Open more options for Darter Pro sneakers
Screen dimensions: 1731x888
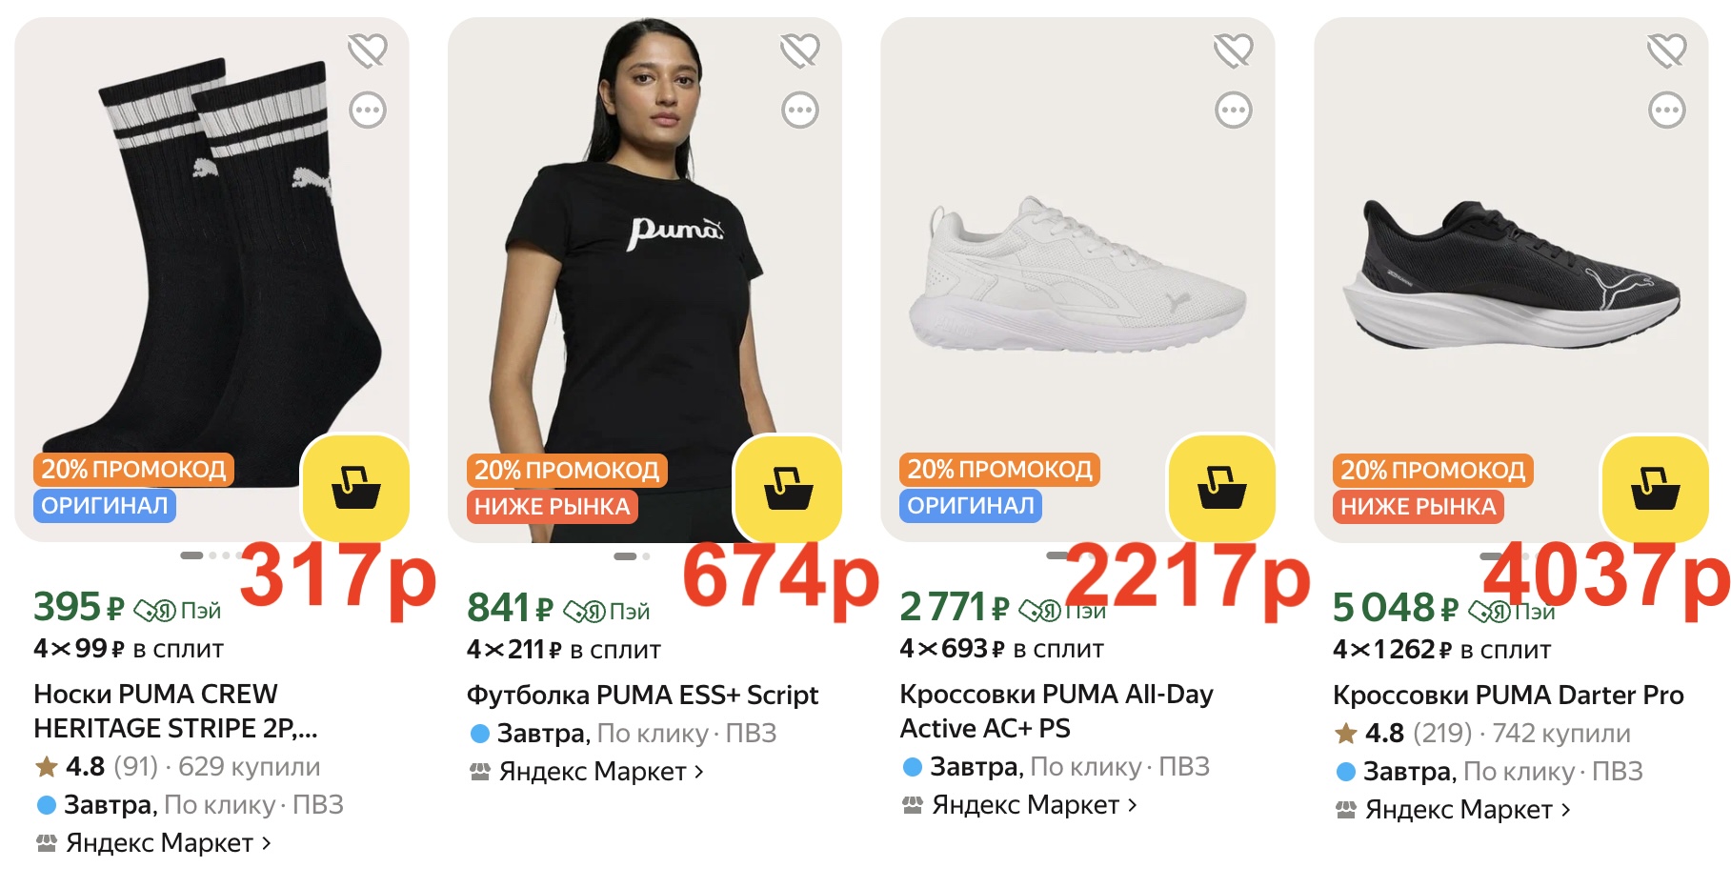(1667, 111)
